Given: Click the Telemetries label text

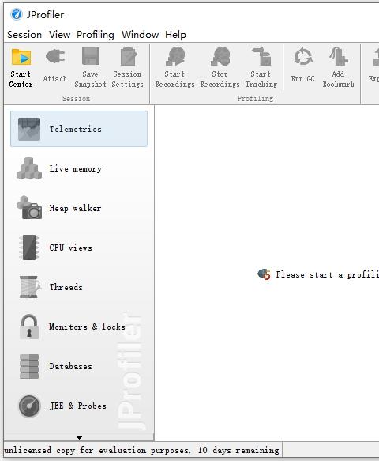Looking at the screenshot, I should [76, 129].
